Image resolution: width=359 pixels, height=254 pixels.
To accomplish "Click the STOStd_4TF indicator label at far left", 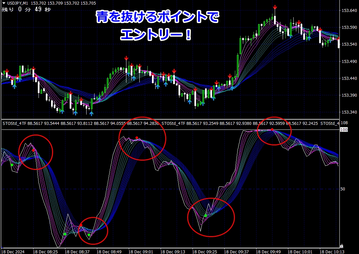I will pyautogui.click(x=15, y=124).
